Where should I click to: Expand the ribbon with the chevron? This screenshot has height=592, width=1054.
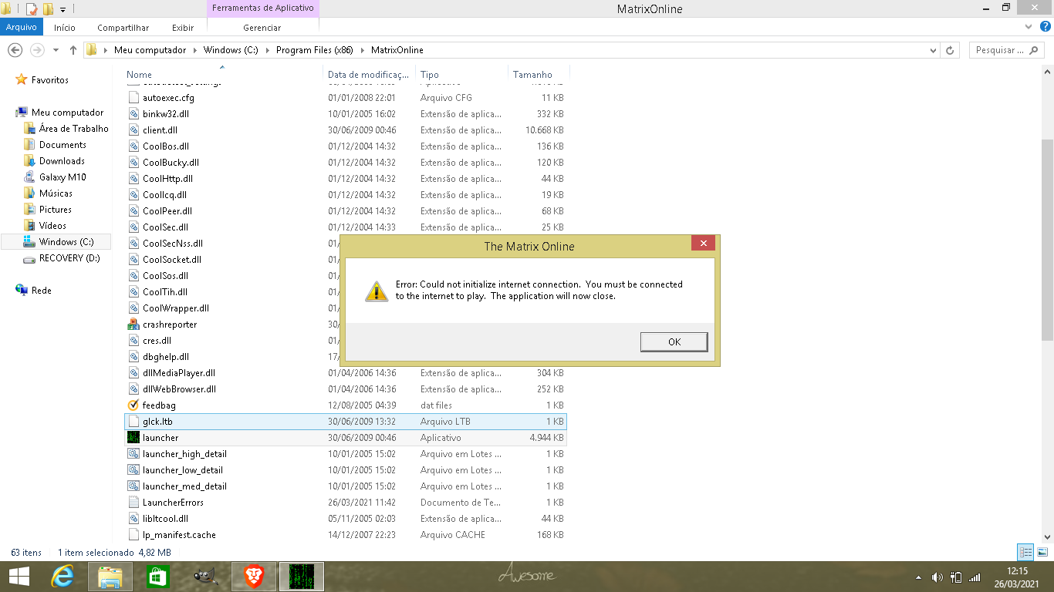point(1029,27)
